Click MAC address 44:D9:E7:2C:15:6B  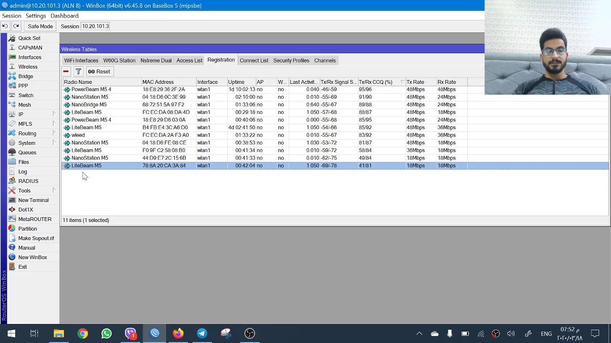pos(164,158)
